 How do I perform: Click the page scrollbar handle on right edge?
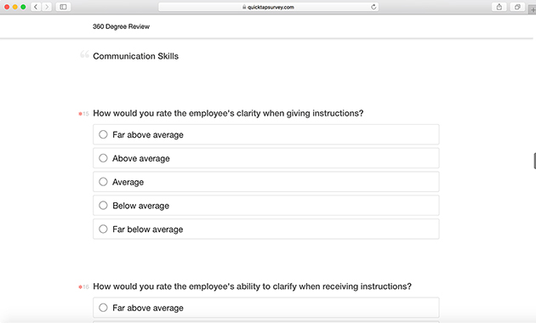click(x=534, y=161)
